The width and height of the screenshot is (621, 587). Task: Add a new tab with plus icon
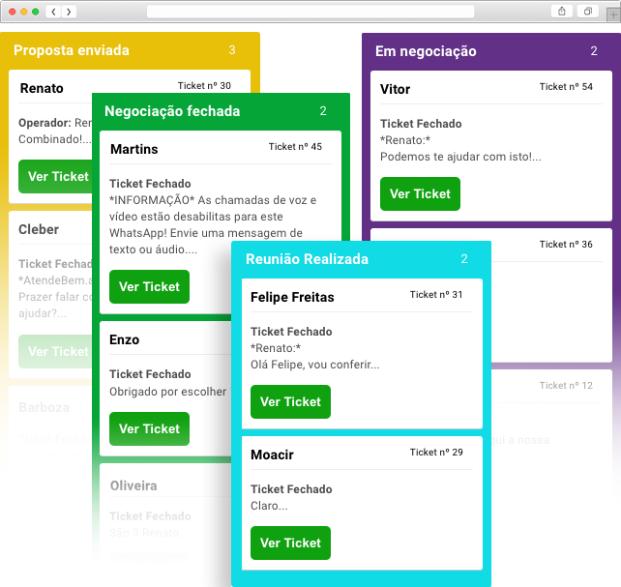point(613,15)
